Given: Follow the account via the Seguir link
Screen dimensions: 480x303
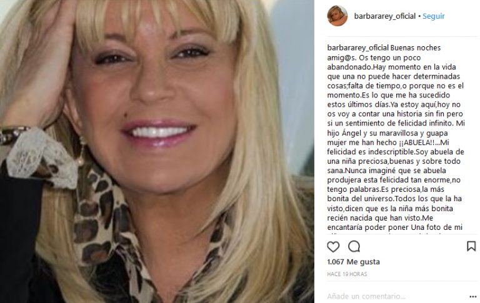Looking at the screenshot, I should click(x=434, y=16).
